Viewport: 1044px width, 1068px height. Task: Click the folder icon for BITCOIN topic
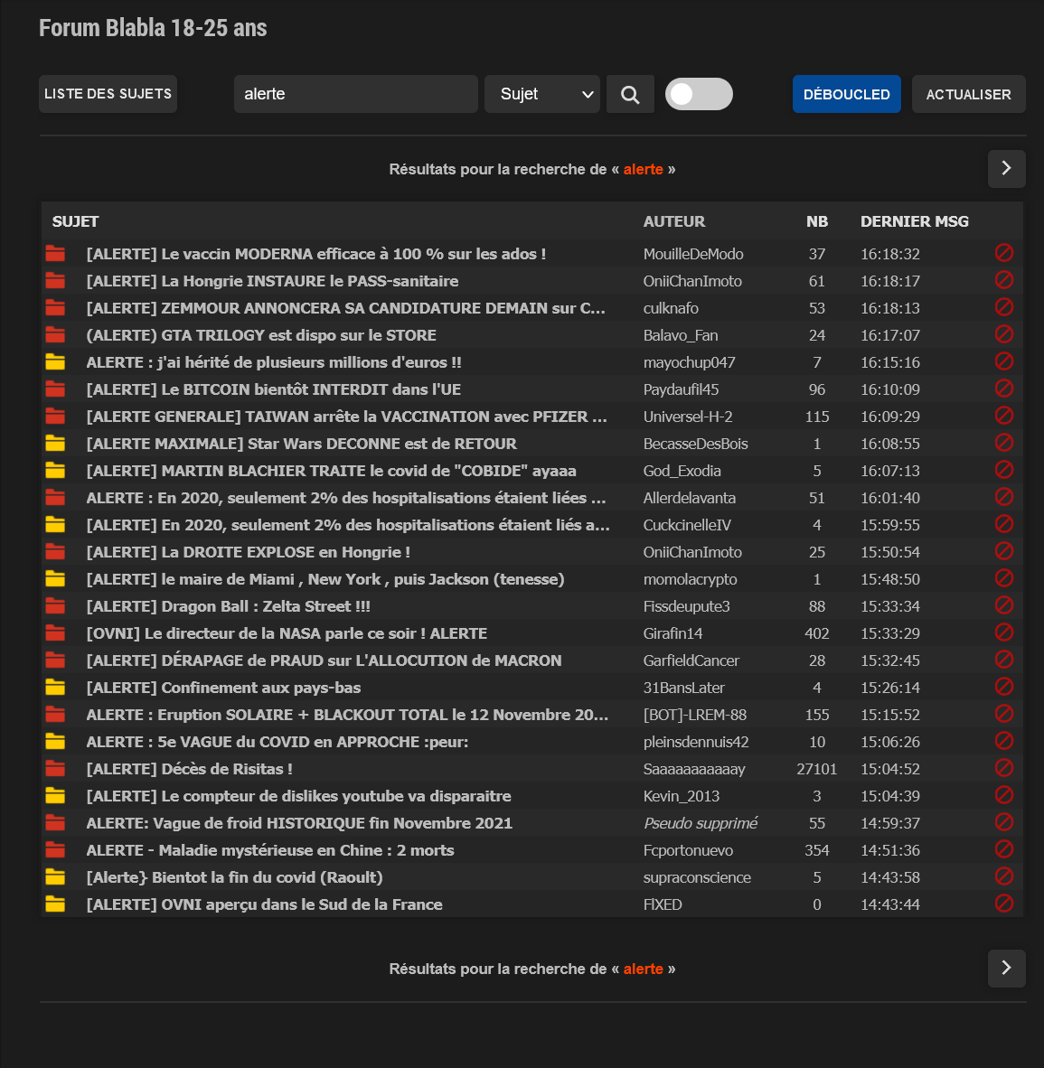(x=55, y=389)
